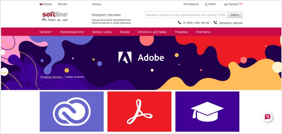Click Заказать звонок link
The height and width of the screenshot is (134, 282).
click(231, 23)
